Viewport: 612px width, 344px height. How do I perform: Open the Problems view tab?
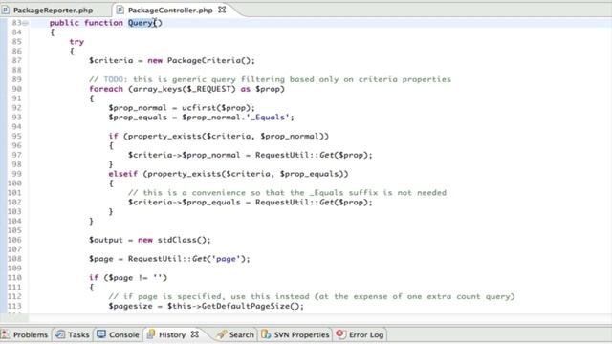point(30,334)
